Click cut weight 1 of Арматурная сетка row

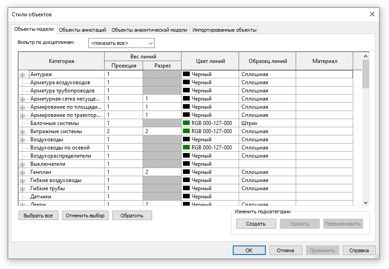point(162,99)
